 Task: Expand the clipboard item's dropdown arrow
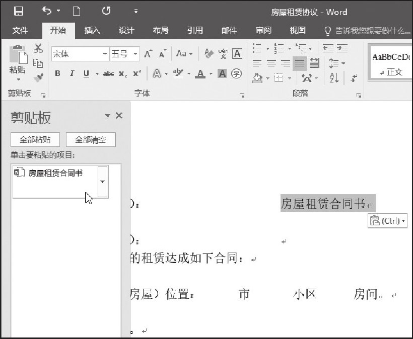[103, 181]
